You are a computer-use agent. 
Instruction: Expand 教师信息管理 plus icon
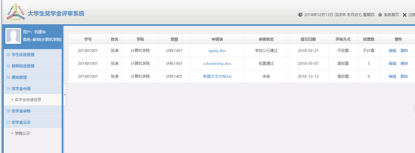pos(8,66)
